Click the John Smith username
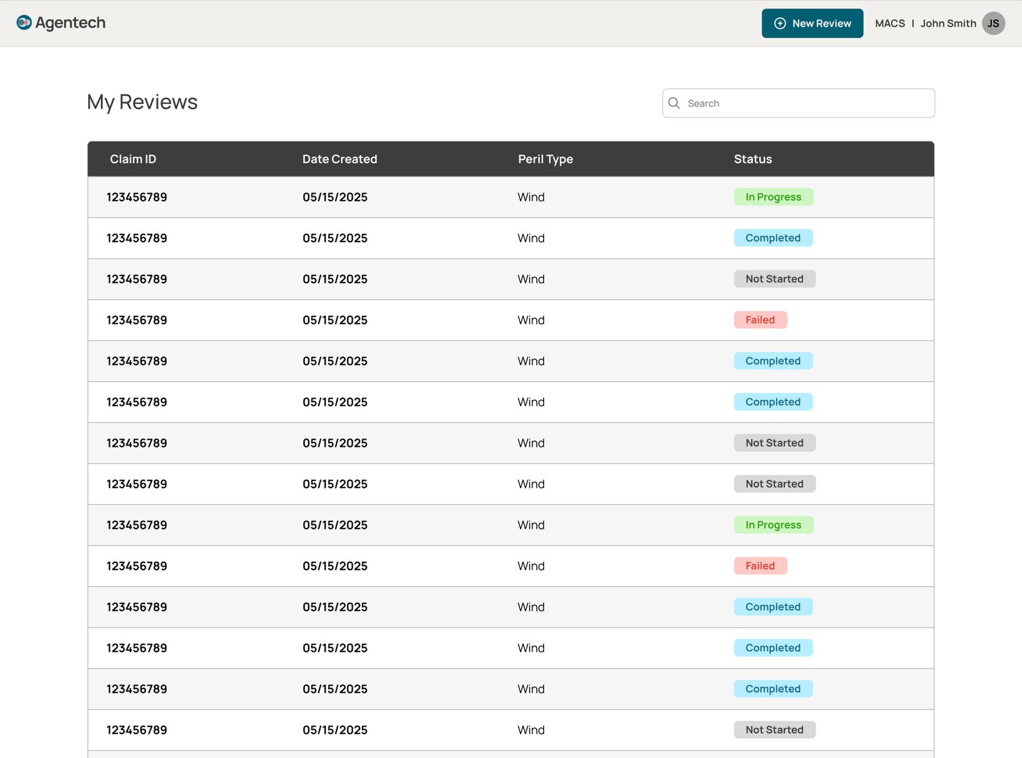 948,24
